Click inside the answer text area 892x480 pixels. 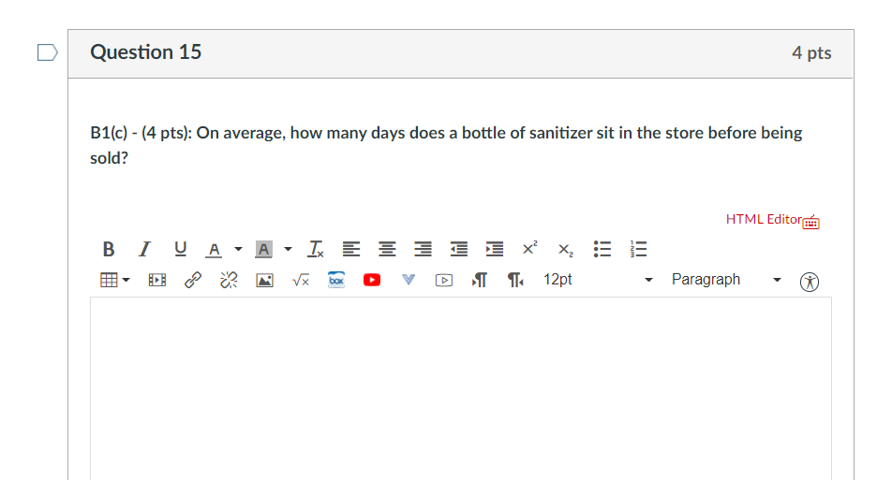tap(461, 388)
